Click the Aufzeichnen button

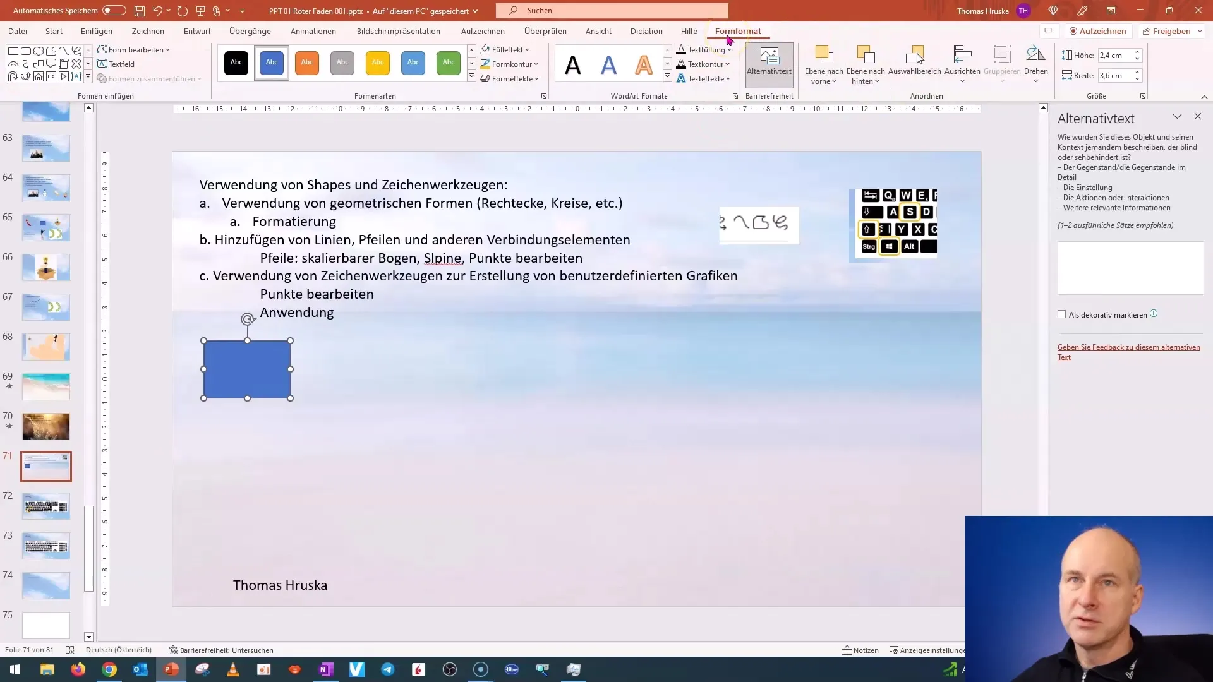[x=1098, y=31]
